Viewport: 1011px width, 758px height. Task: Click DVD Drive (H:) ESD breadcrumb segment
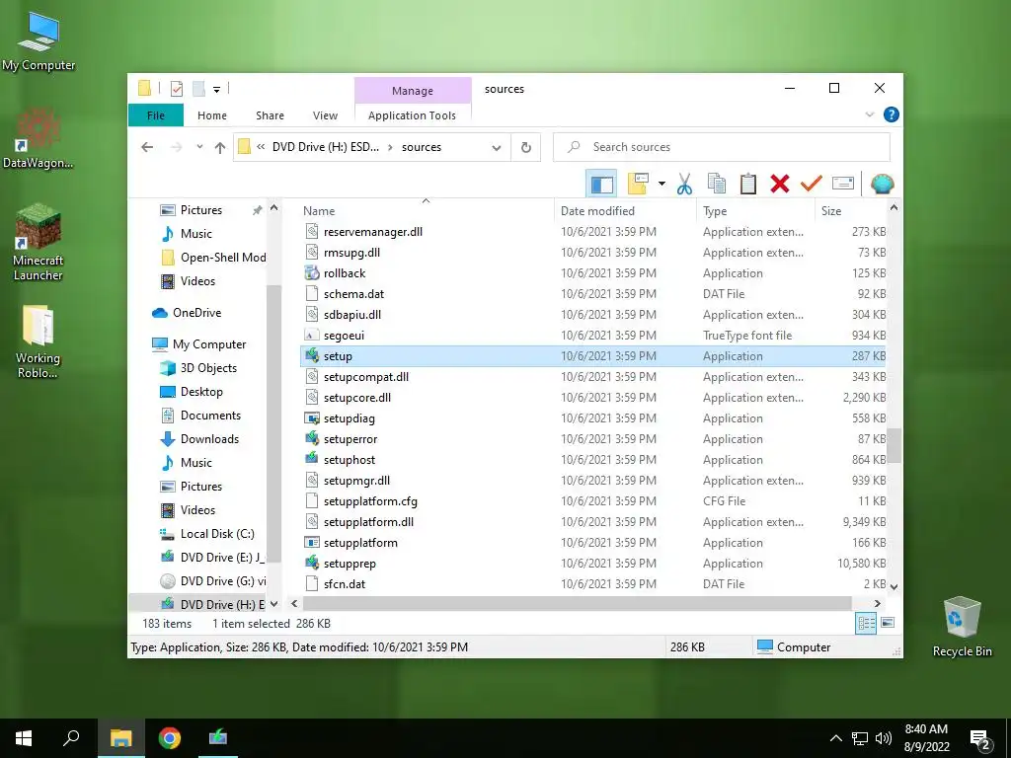pyautogui.click(x=326, y=148)
